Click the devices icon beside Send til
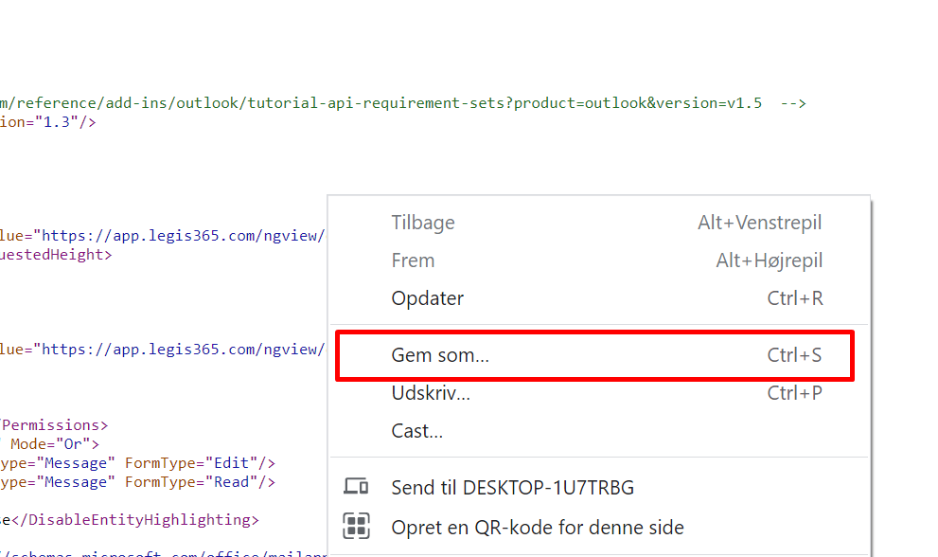The width and height of the screenshot is (938, 557). [x=356, y=488]
